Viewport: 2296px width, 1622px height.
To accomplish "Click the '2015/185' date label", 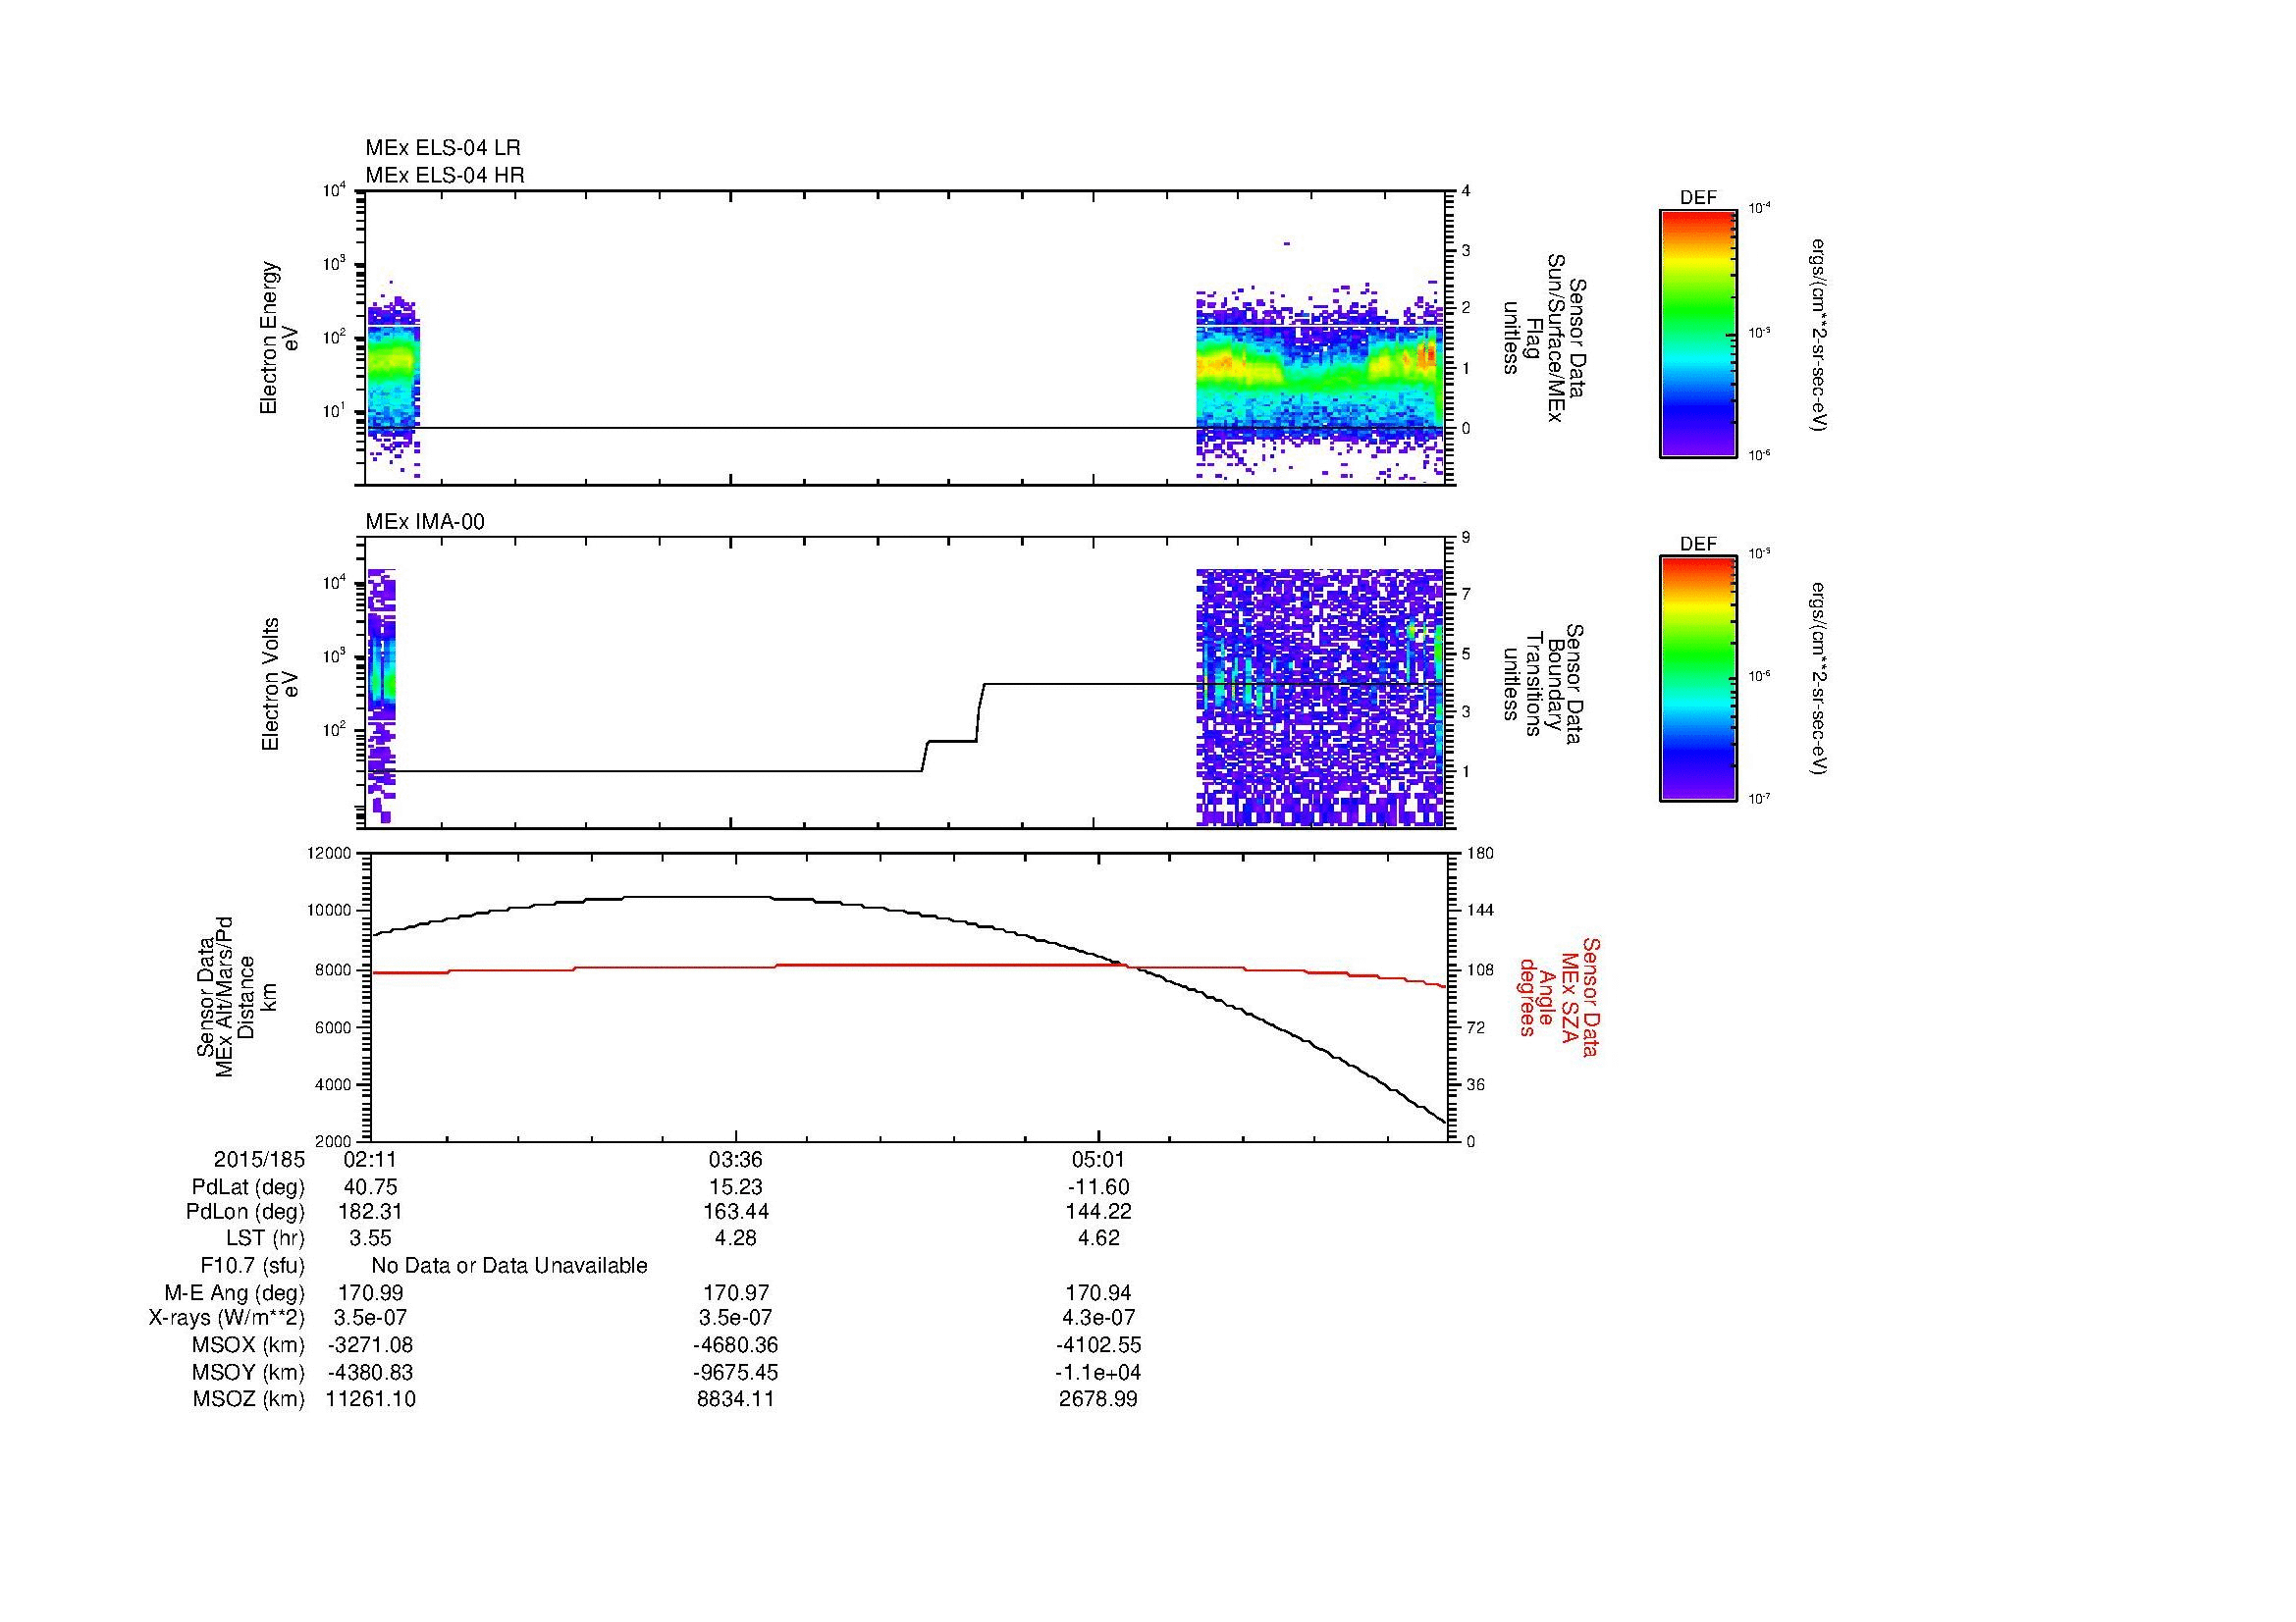I will point(259,1160).
